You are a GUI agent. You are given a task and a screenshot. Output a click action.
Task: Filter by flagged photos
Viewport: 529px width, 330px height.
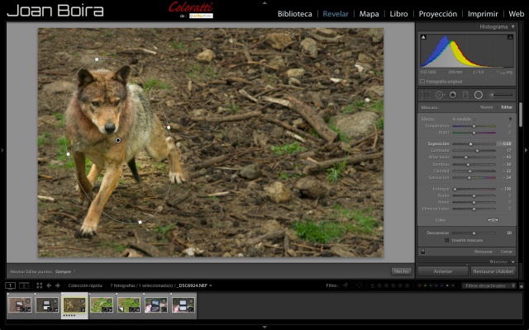click(346, 285)
